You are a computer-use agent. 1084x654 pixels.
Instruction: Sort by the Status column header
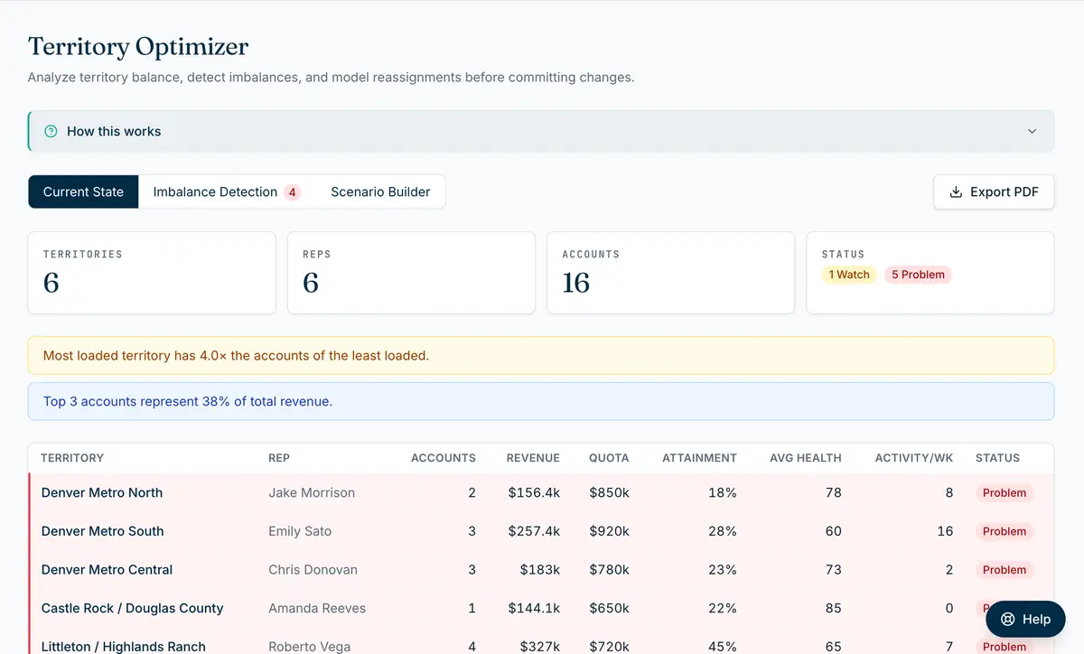pos(997,458)
